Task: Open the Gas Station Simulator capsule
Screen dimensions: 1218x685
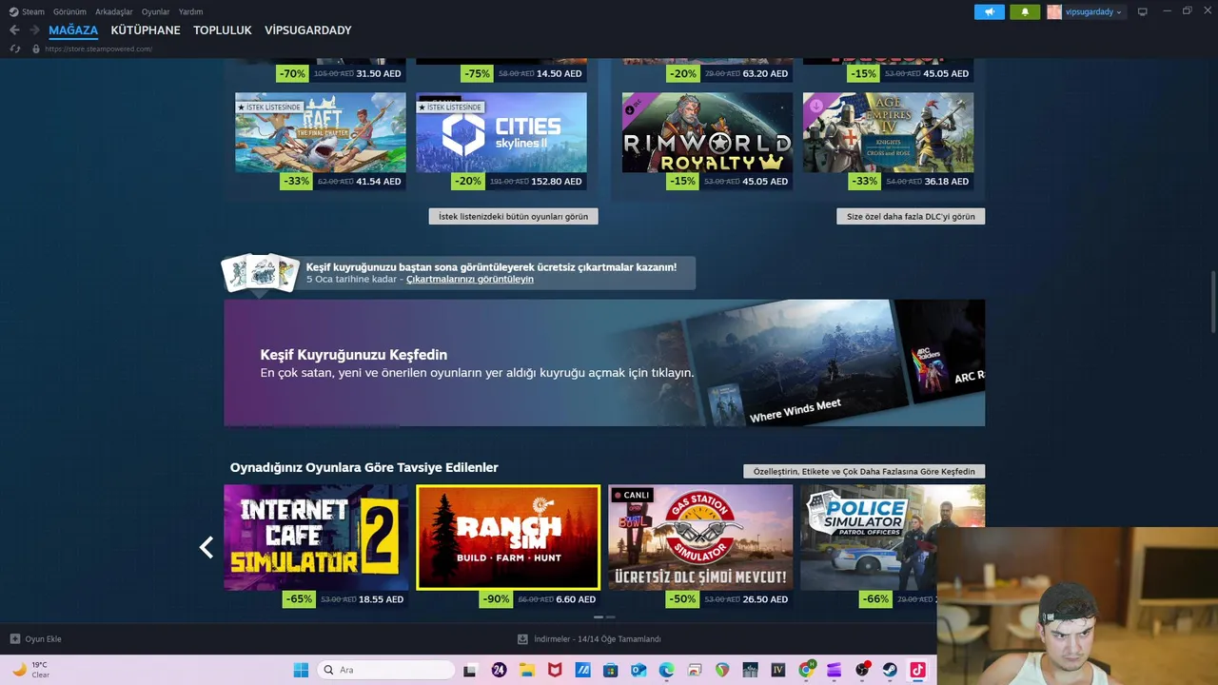Action: point(700,538)
